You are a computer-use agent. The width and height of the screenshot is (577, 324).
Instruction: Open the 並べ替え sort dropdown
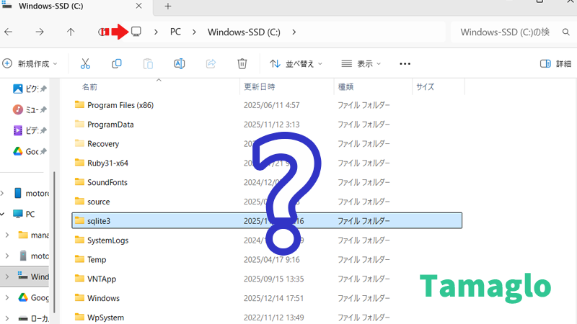click(x=296, y=63)
